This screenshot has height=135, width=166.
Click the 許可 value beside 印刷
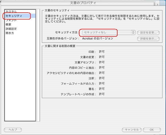click(102, 52)
